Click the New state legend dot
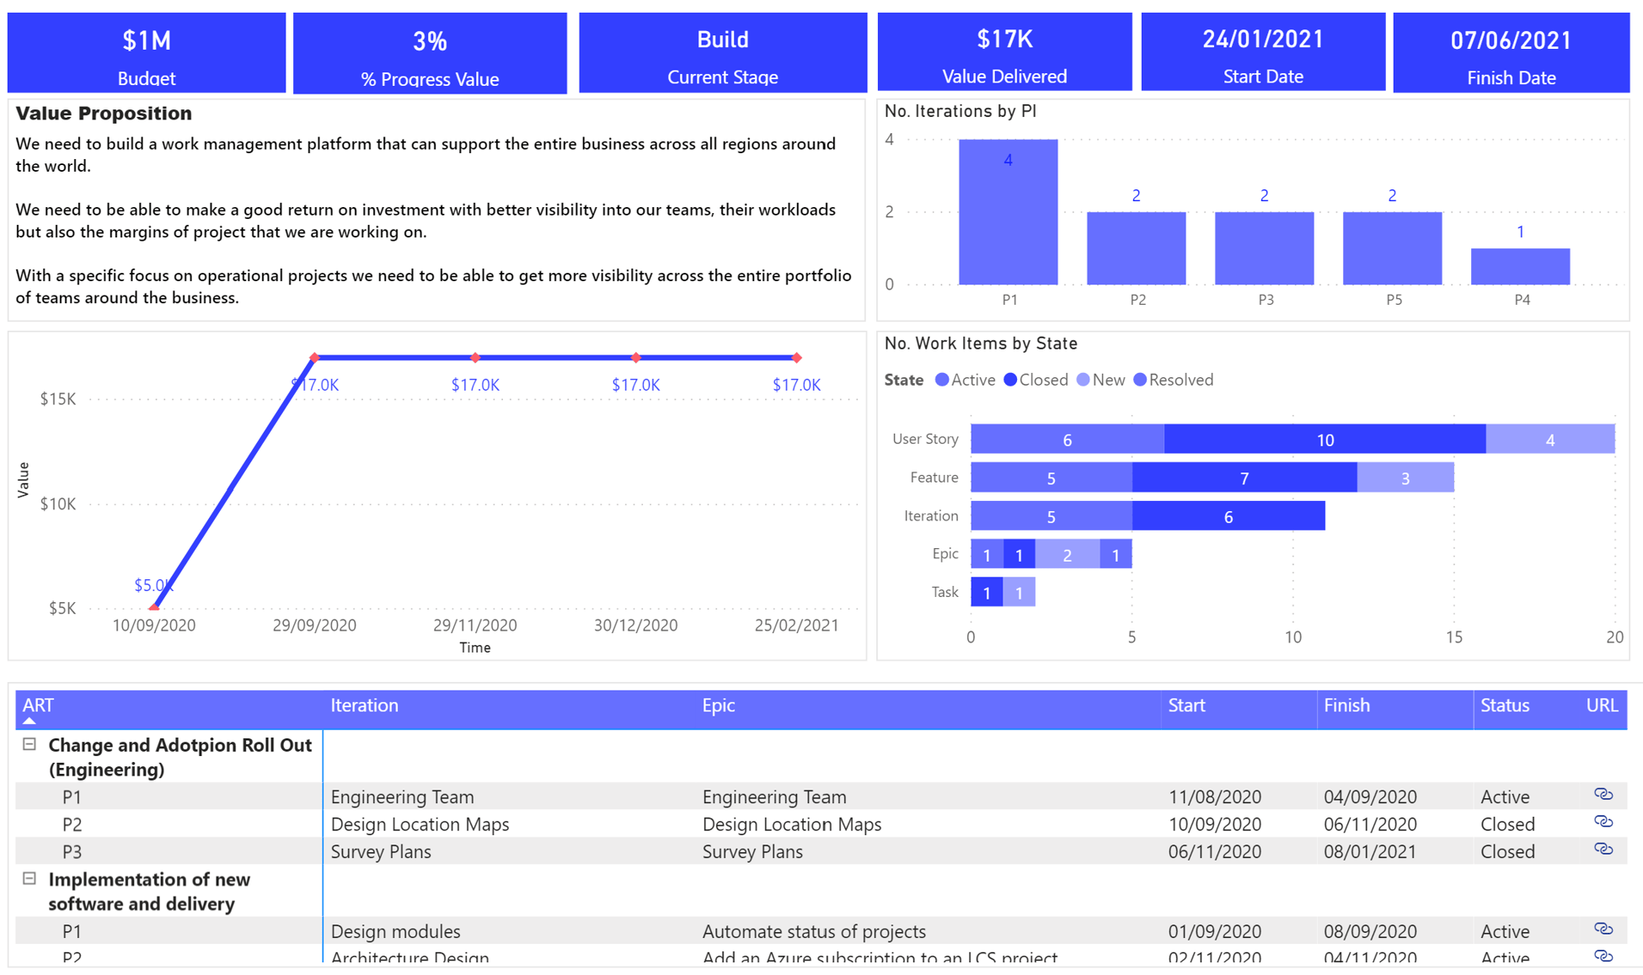Viewport: 1643px width, 975px height. (x=1082, y=380)
